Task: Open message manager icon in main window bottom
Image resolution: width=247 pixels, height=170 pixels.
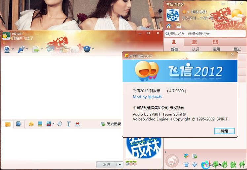Action: click(195, 156)
